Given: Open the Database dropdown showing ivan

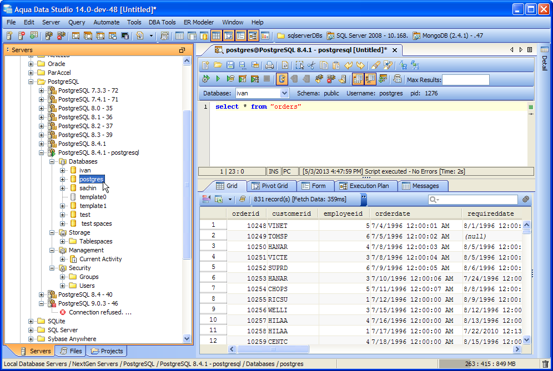Looking at the screenshot, I should coord(284,93).
